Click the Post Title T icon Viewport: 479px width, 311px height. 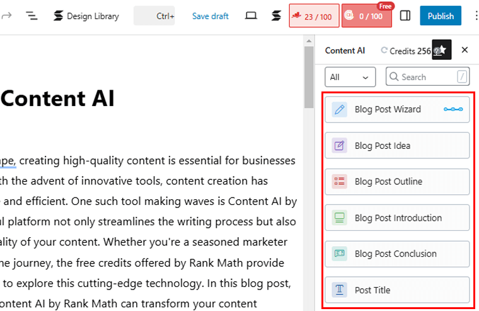tap(339, 290)
